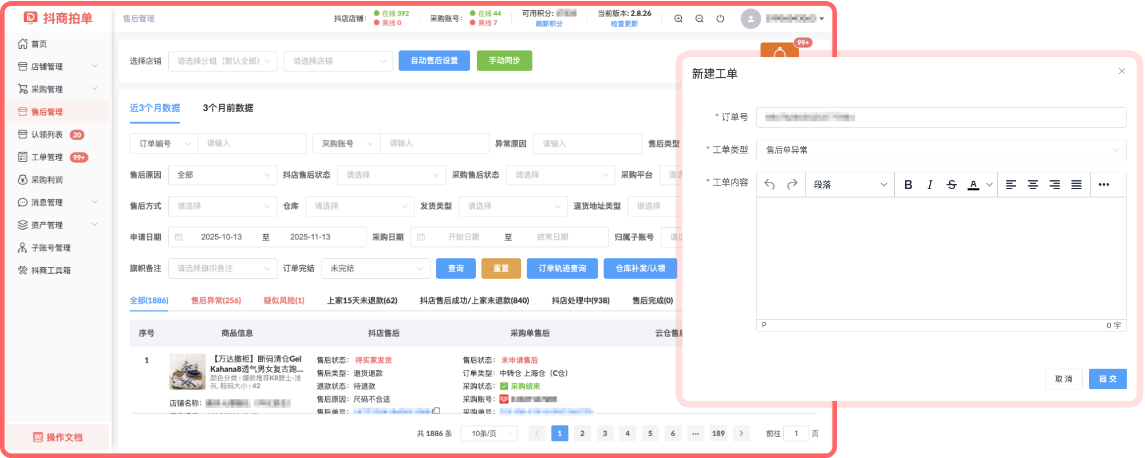Switch to 3个月前数据 tab
Screen dimensions: 1145x458
click(x=228, y=108)
